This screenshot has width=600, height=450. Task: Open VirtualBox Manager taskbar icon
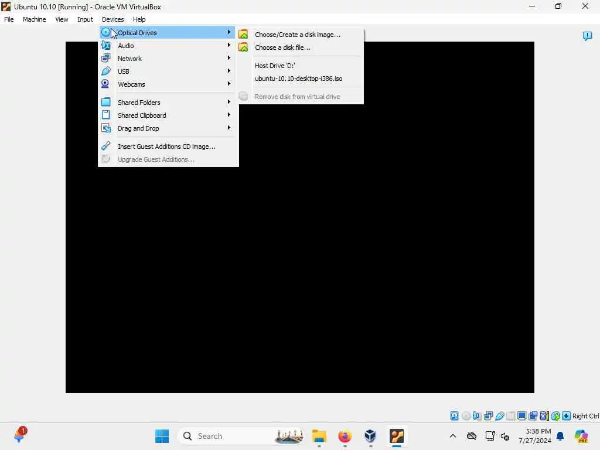click(370, 436)
